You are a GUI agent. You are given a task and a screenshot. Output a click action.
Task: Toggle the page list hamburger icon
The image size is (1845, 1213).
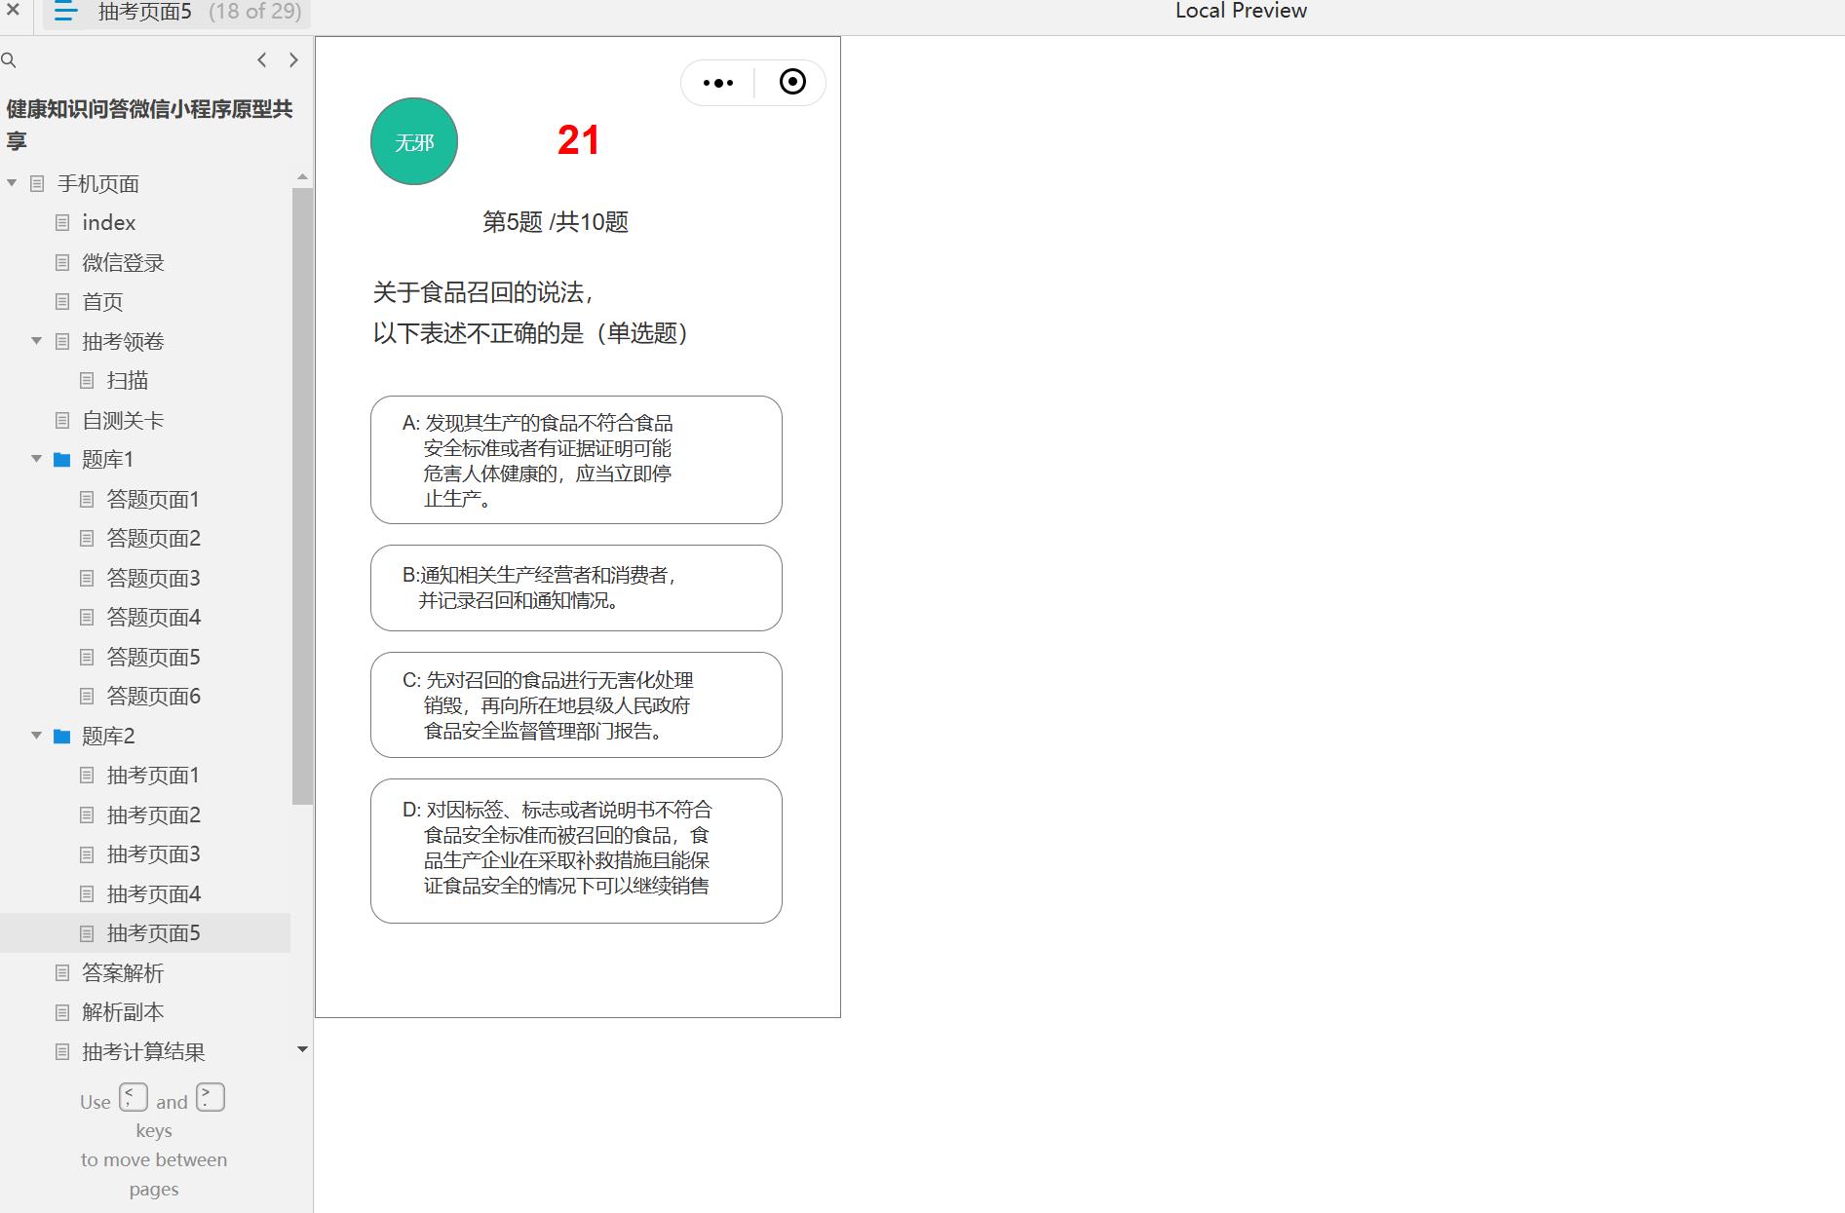[65, 12]
